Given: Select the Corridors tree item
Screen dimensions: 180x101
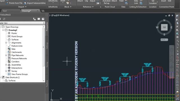Looking at the screenshot, I should coord(15,62).
